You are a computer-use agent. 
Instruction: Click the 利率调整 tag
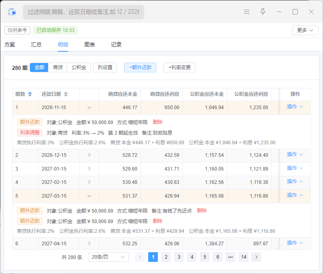30,133
